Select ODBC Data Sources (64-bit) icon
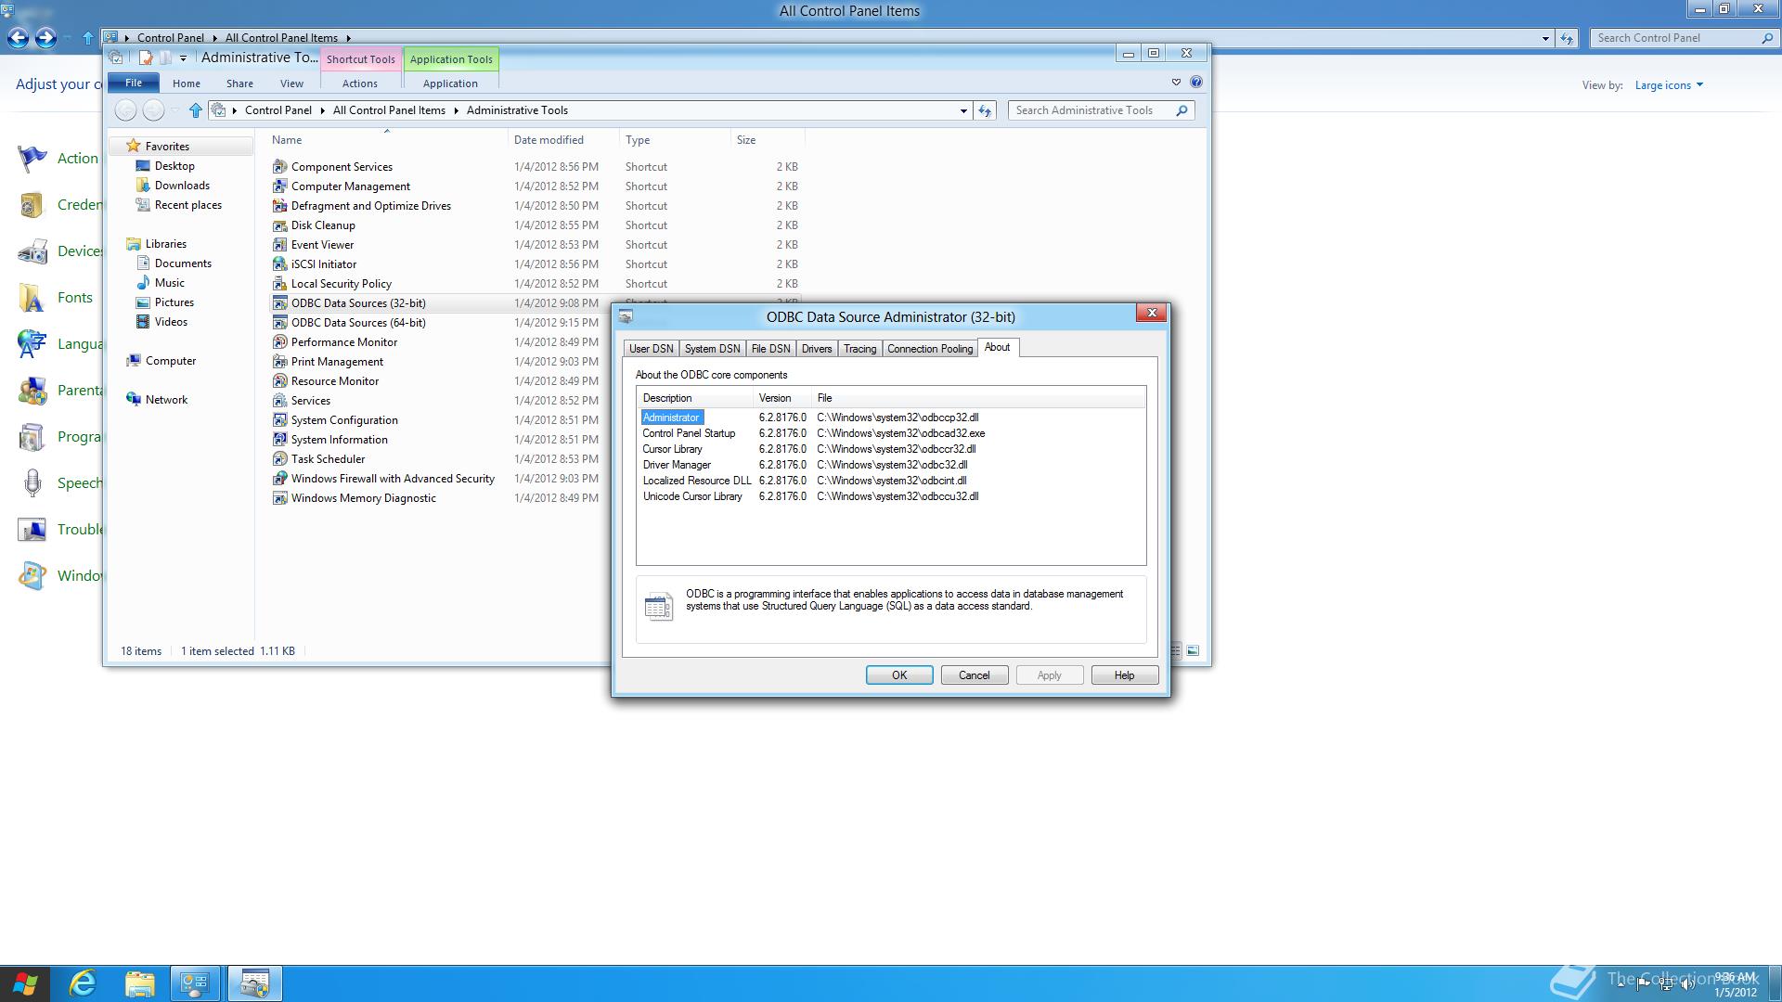 (x=279, y=323)
